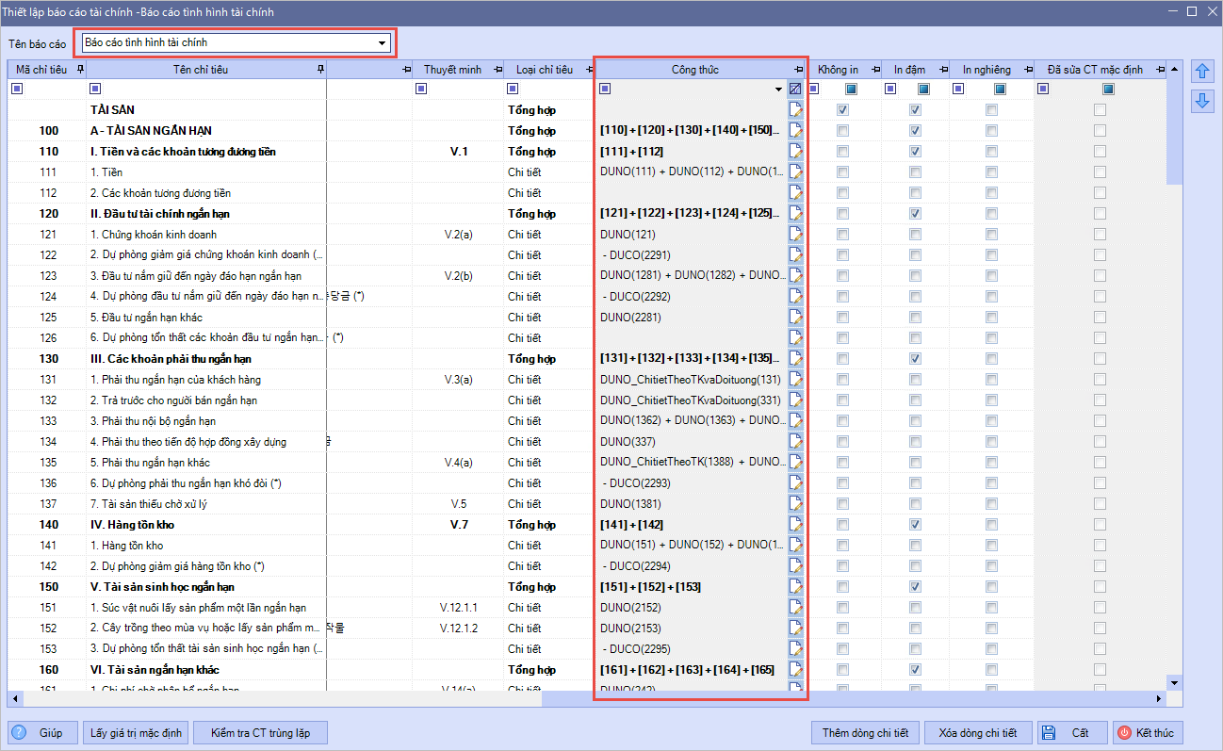Click the move row down arrow
This screenshot has width=1223, height=751.
1201,101
